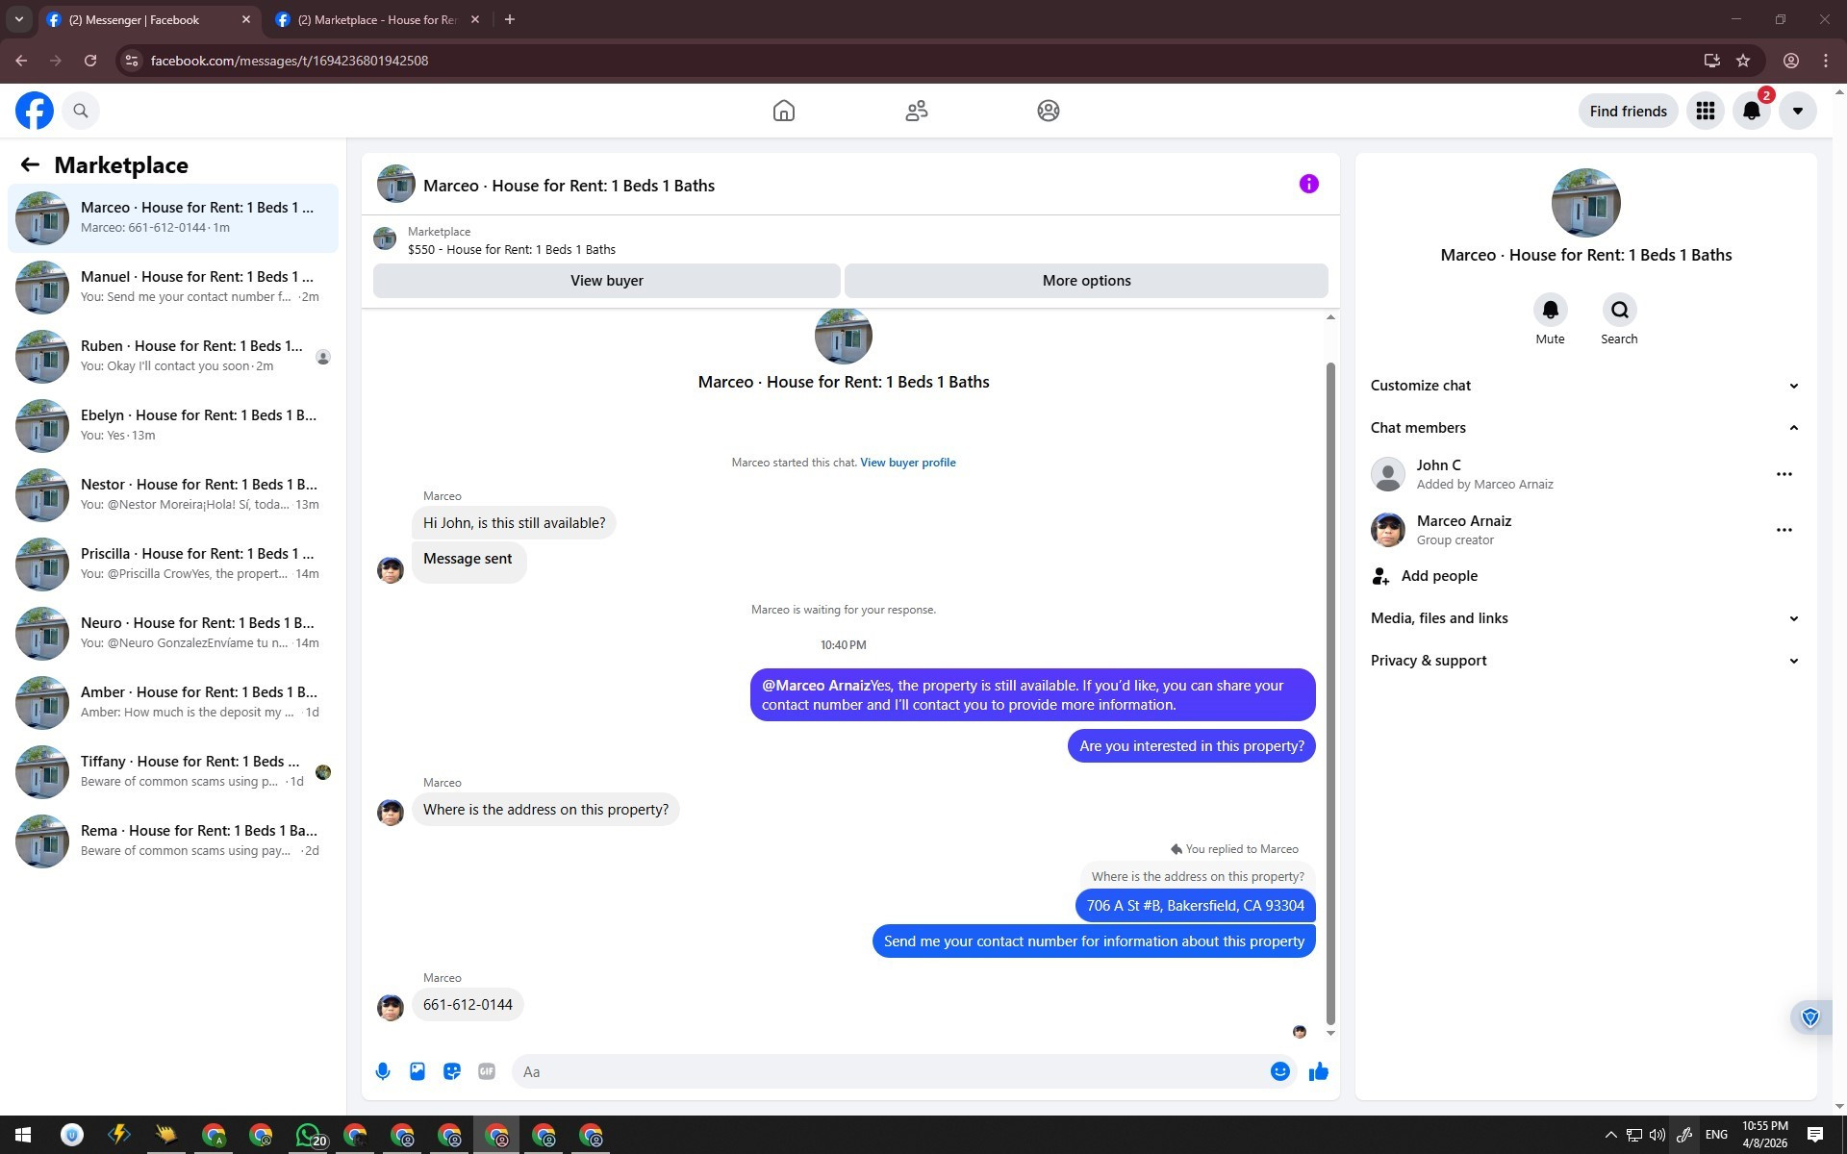This screenshot has width=1847, height=1154.
Task: Click the View buyer button
Action: (606, 281)
